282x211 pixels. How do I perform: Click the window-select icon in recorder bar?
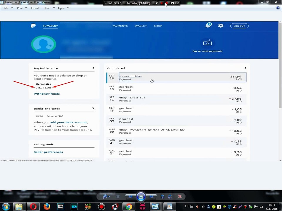(x=110, y=3)
